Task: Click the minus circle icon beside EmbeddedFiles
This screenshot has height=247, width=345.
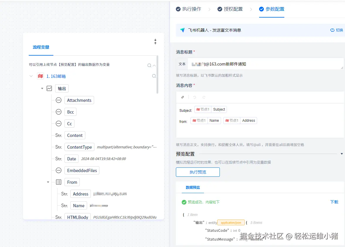Action: point(59,170)
